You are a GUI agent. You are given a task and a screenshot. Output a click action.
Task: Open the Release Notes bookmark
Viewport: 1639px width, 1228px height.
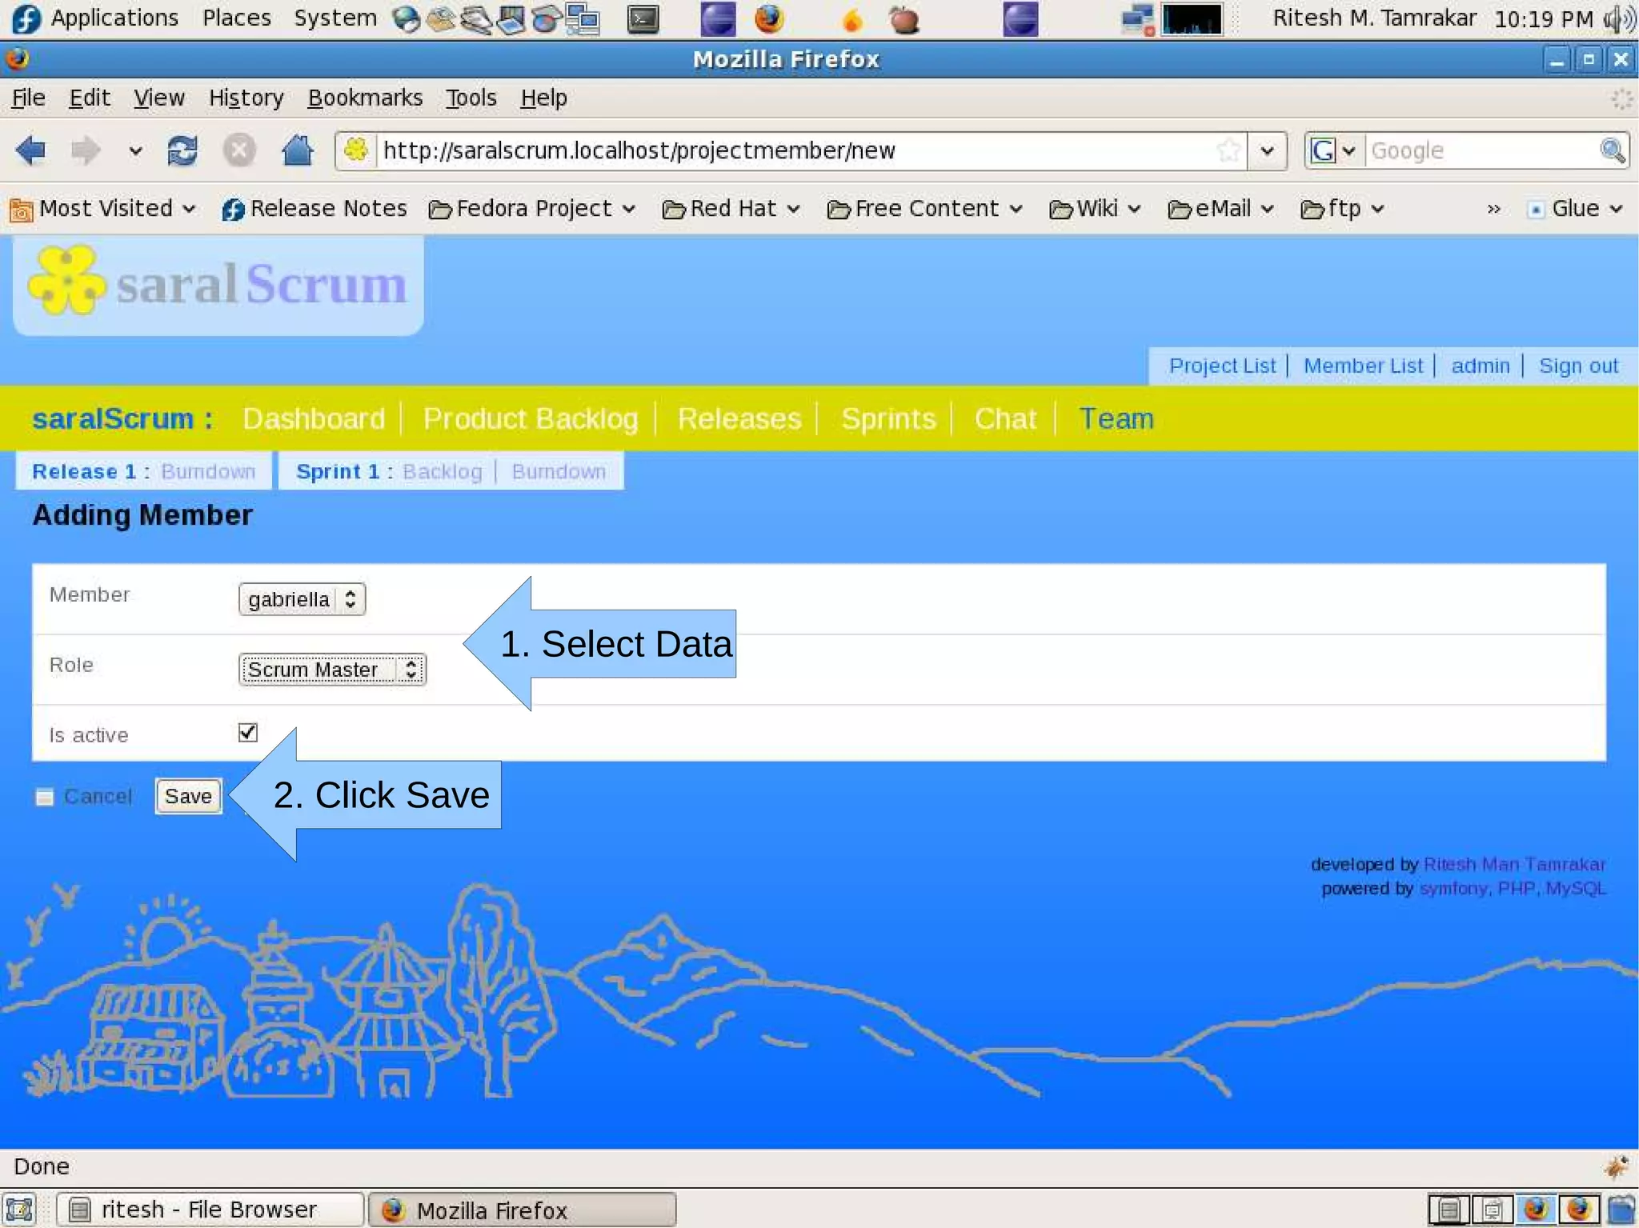point(314,209)
